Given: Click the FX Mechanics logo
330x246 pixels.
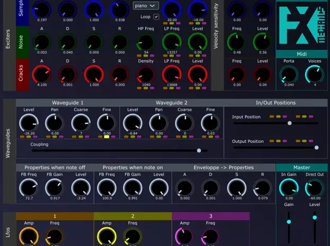Looking at the screenshot, I should coord(302,25).
